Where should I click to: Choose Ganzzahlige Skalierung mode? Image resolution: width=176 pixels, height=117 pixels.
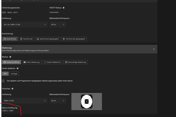pyautogui.click(x=75, y=62)
